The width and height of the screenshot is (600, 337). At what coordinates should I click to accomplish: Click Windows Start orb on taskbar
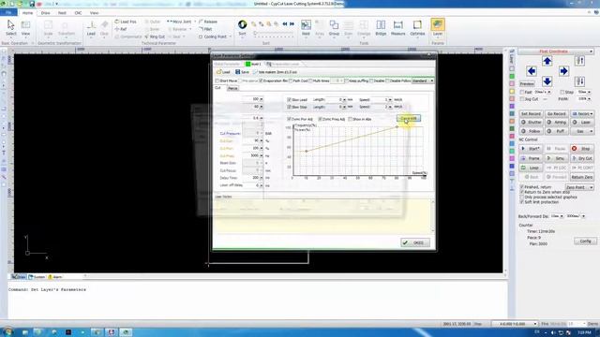tap(7, 332)
